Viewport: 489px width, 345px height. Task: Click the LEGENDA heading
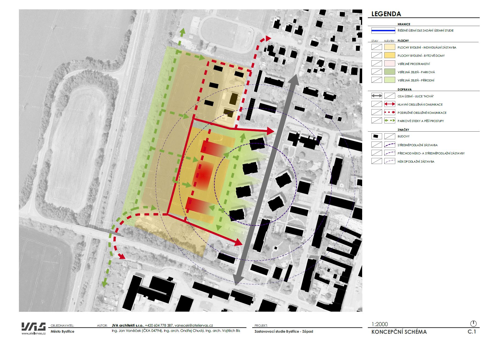coord(386,14)
